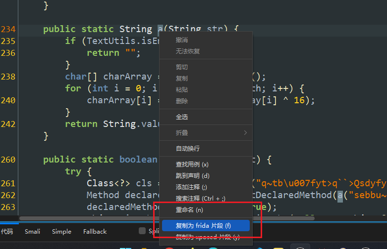Pick 粘贴 in the context menu
Screen dimensions: 387x249
(182, 89)
